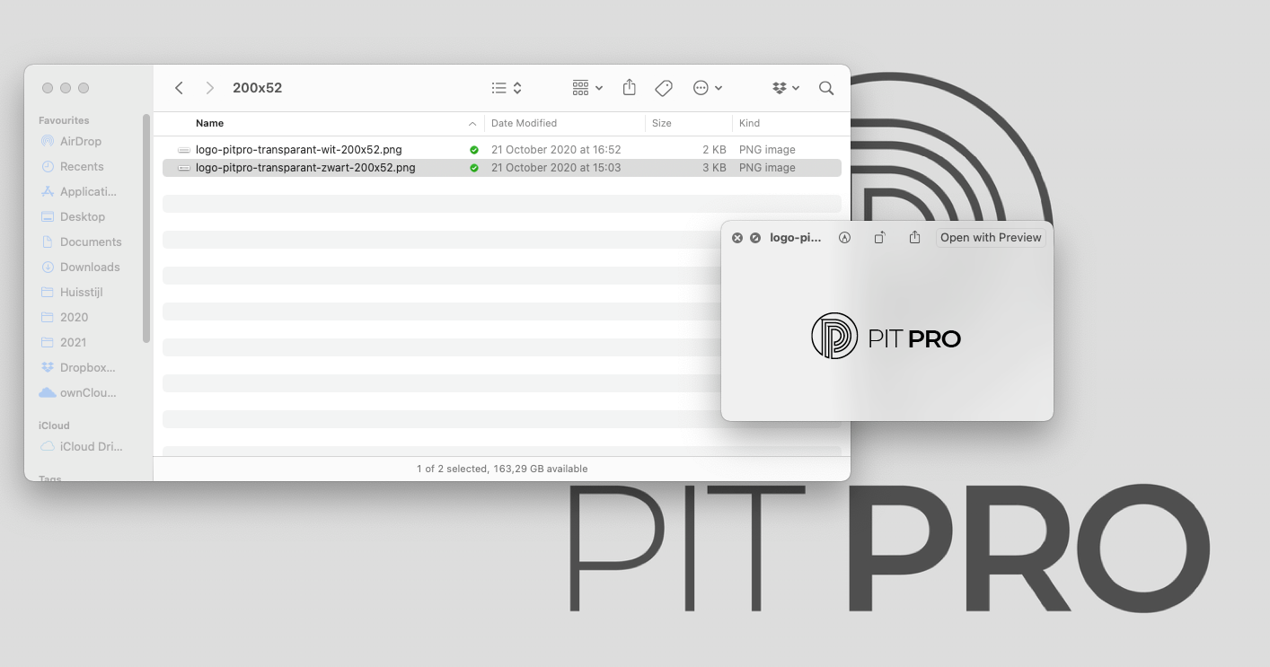Click the status bar selection text
1270x667 pixels.
tap(502, 469)
